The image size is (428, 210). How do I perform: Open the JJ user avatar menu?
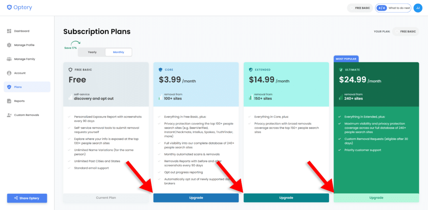pos(418,8)
